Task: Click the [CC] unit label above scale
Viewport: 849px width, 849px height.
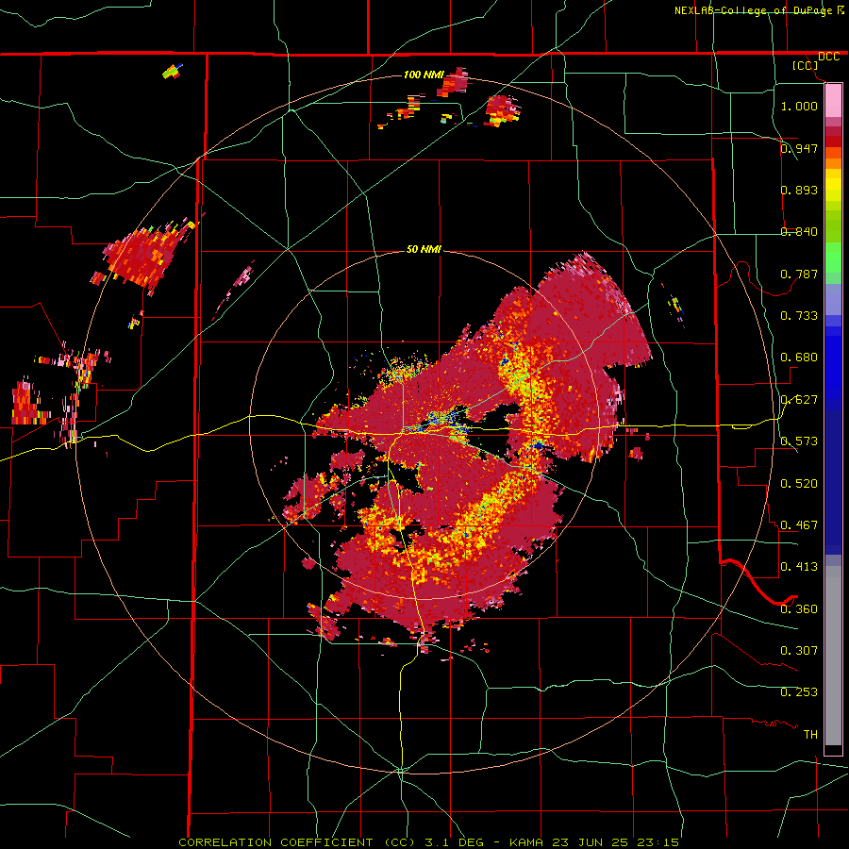Action: (x=805, y=65)
